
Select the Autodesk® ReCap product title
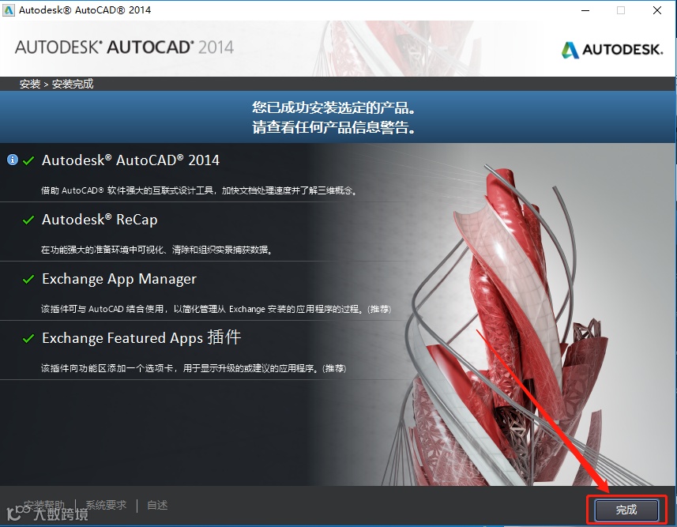[x=100, y=220]
